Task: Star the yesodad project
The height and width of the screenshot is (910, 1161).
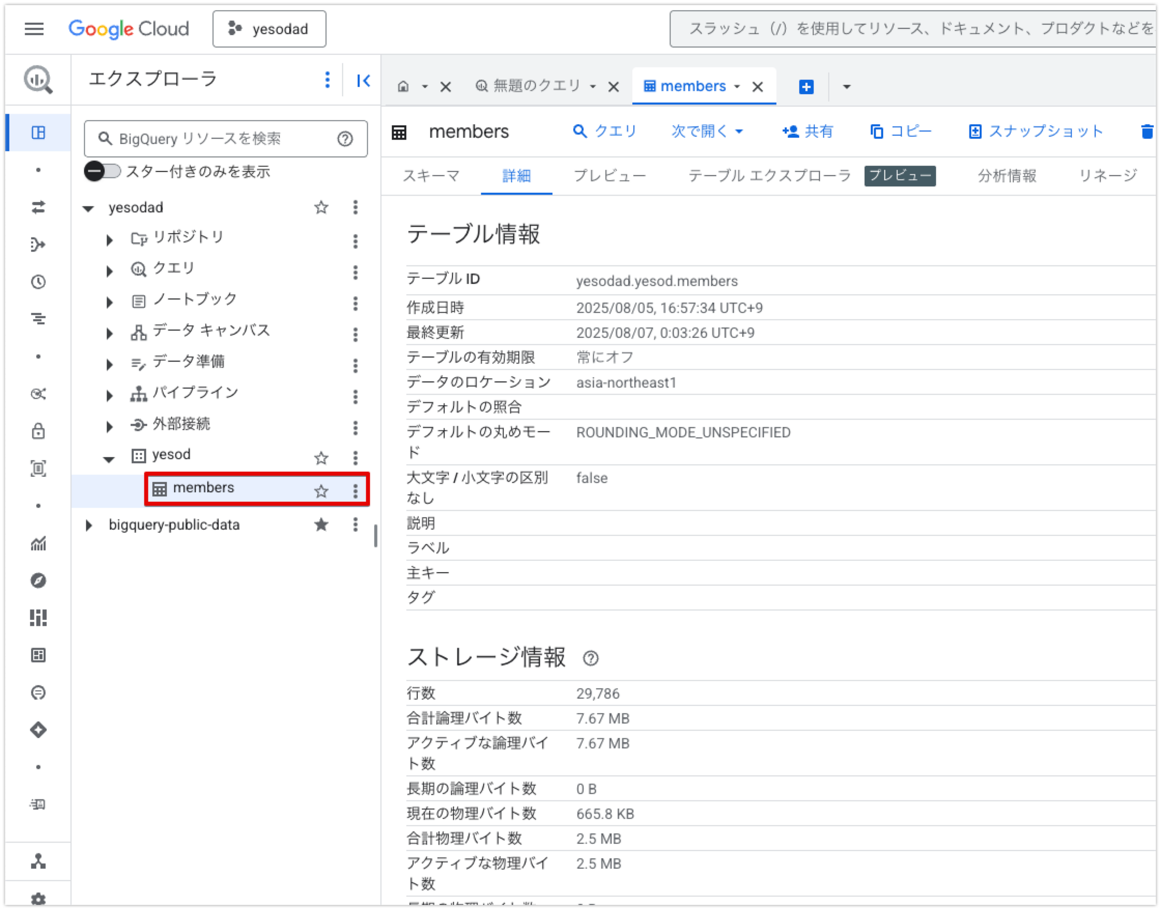Action: (321, 208)
